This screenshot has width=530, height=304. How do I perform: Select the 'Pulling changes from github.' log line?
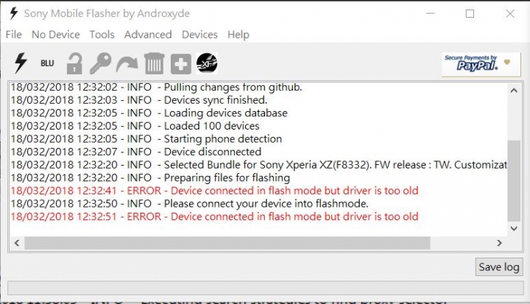tap(156, 88)
